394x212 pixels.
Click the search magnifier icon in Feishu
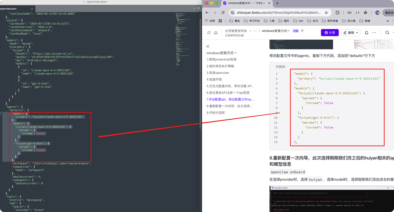(x=387, y=33)
